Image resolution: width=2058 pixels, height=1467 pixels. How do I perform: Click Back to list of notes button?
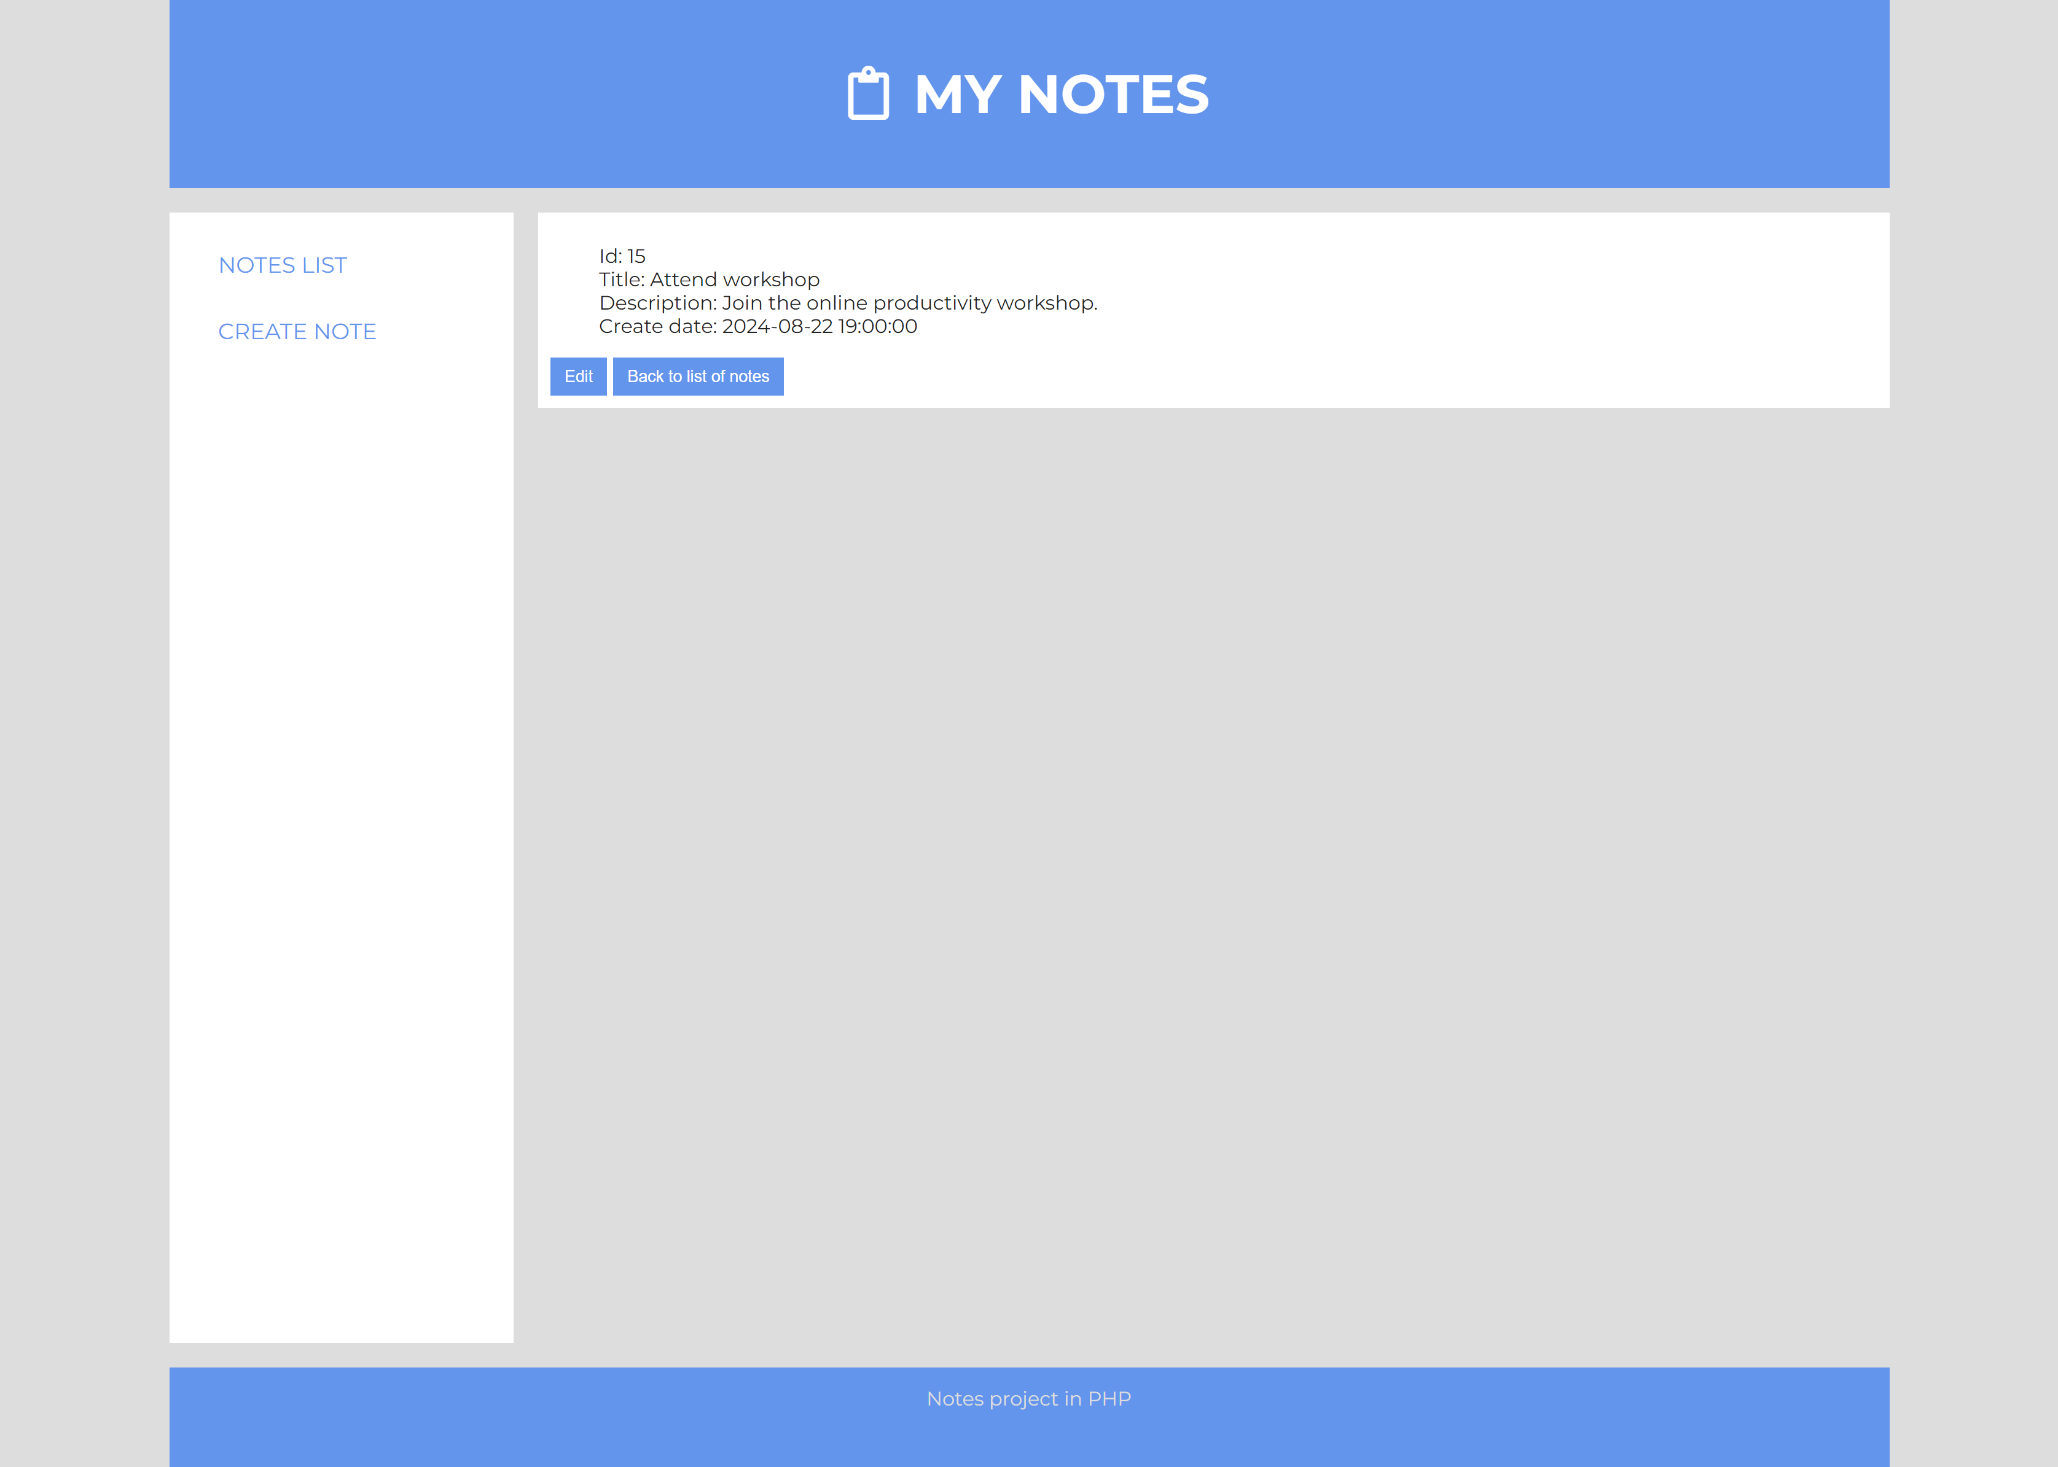(x=697, y=377)
